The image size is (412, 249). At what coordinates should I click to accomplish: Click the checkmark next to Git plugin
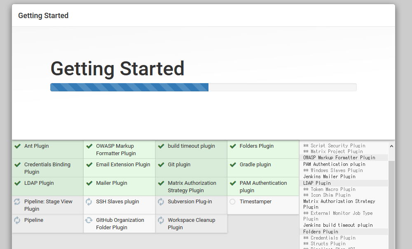[161, 165]
